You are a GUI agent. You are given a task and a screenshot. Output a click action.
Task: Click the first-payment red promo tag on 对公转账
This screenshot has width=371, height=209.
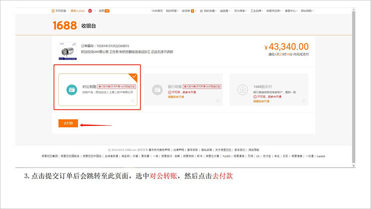[x=117, y=87]
